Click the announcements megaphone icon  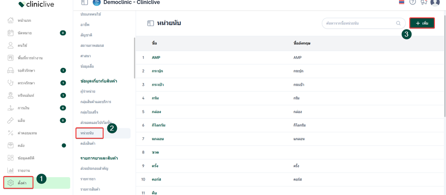(x=424, y=2)
